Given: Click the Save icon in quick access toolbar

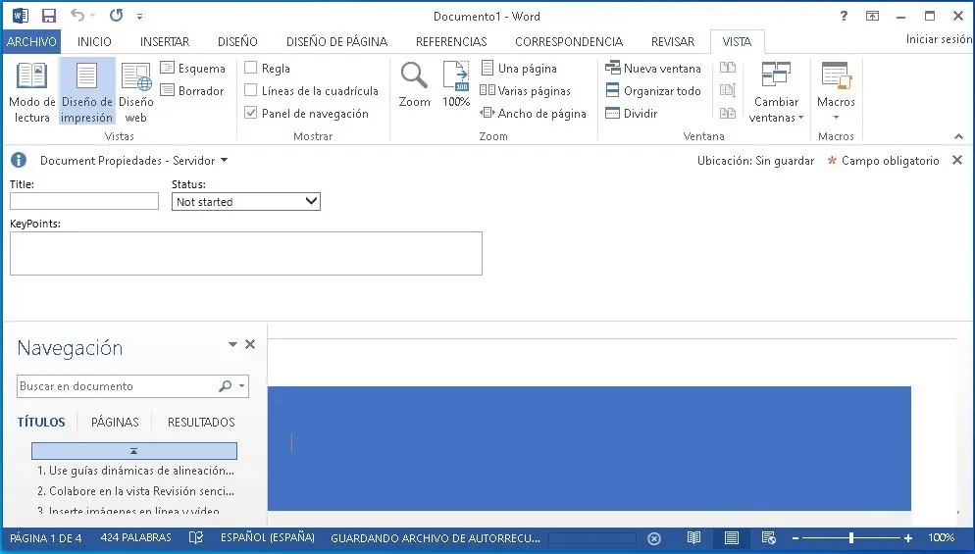Looking at the screenshot, I should (x=48, y=16).
